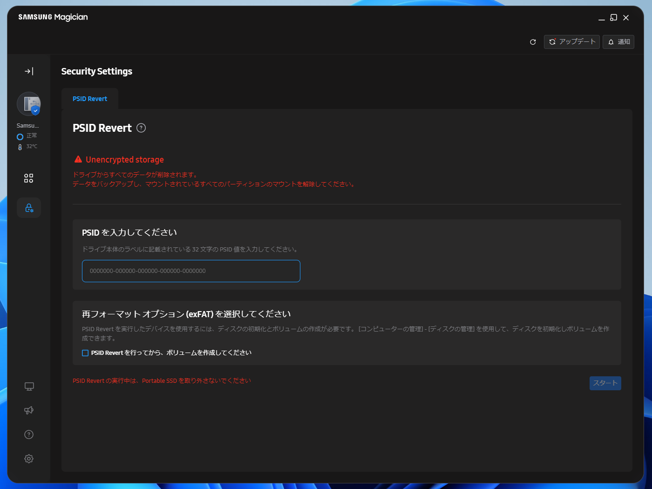Focus the PSID input field
The width and height of the screenshot is (652, 489).
tap(191, 271)
